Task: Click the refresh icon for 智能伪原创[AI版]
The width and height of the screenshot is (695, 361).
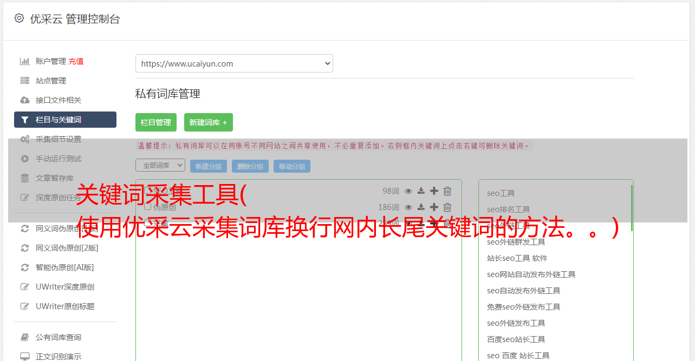Action: pyautogui.click(x=25, y=267)
